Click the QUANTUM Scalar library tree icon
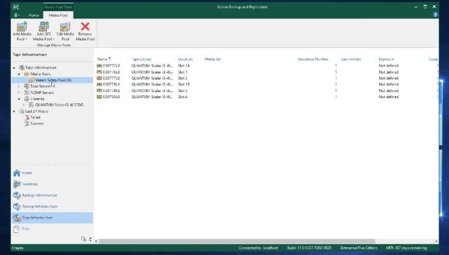Screen dimensions: 449x255 pyautogui.click(x=31, y=105)
